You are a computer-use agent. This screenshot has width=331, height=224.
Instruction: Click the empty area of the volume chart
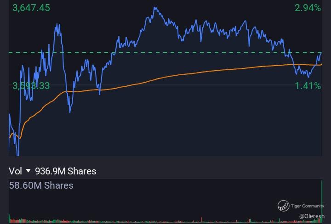[x=161, y=197]
